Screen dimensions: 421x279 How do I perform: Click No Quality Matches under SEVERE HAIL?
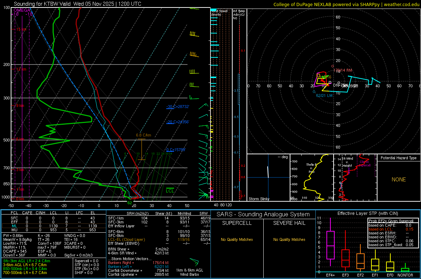click(x=289, y=239)
